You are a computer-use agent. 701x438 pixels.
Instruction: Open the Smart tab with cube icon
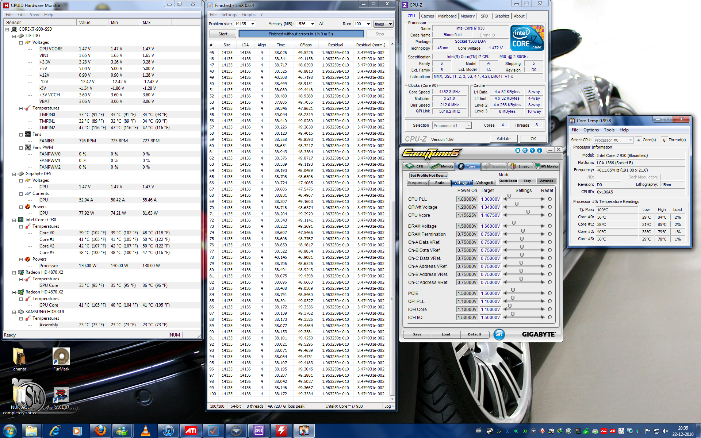pos(520,166)
